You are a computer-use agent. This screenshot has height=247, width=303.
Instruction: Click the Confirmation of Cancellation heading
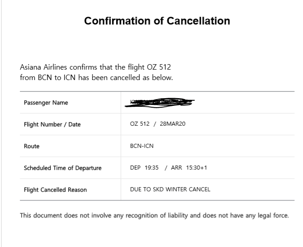tap(157, 21)
